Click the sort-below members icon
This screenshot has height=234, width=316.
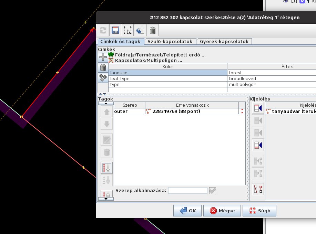pos(106,180)
